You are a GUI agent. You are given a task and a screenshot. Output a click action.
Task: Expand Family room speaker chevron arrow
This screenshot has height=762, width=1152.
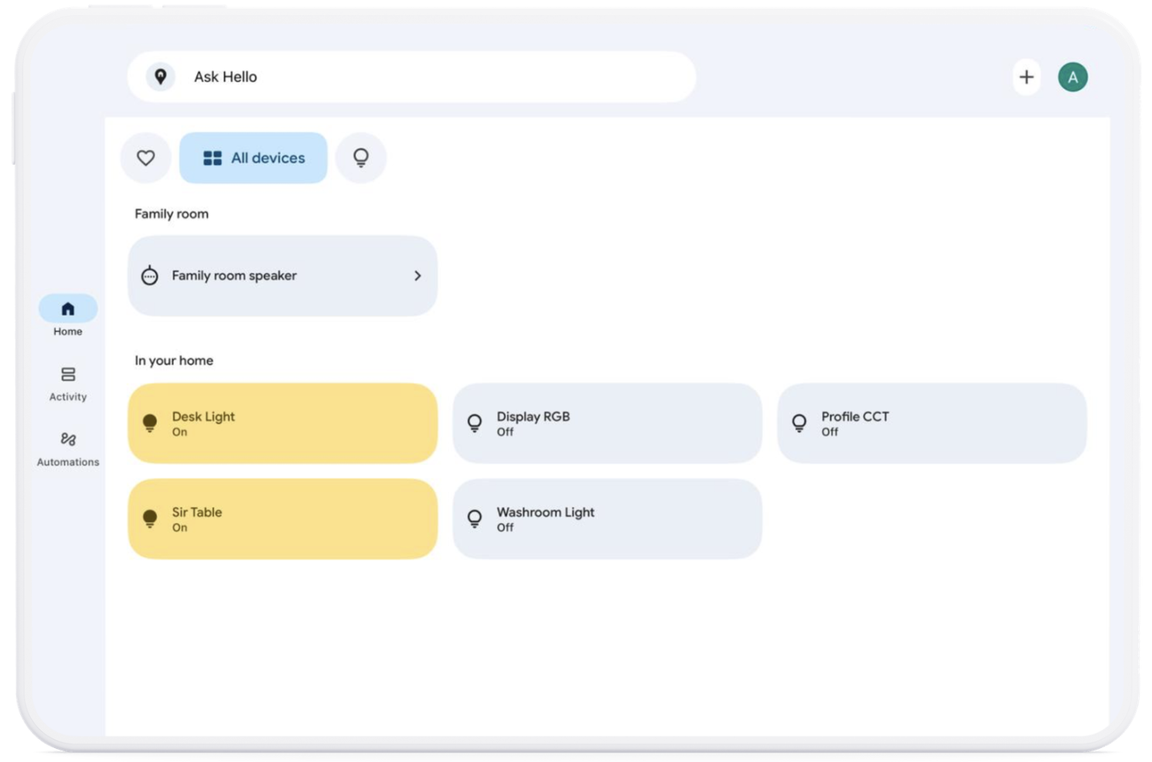coord(418,276)
